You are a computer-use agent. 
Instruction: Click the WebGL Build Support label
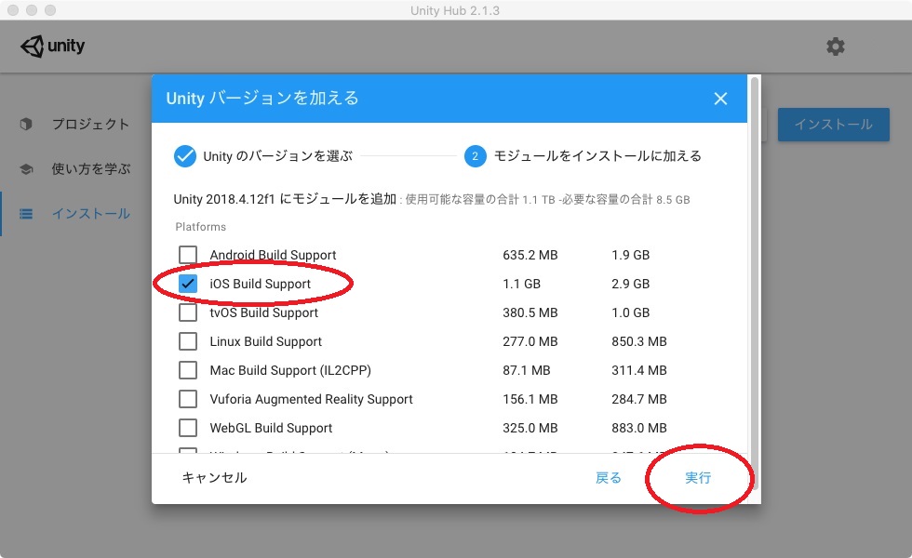271,429
